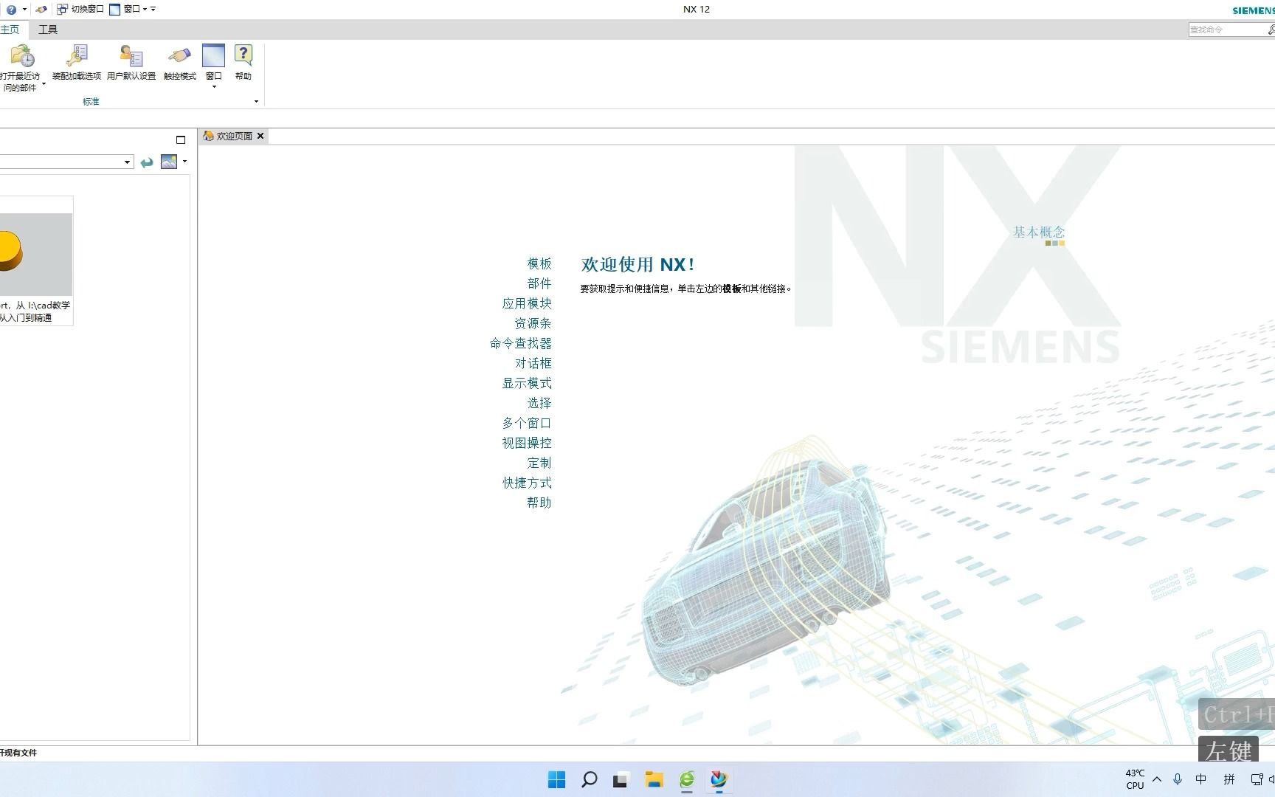Open the Multiple Windows (多个窗口) link
This screenshot has width=1275, height=797.
coord(527,423)
